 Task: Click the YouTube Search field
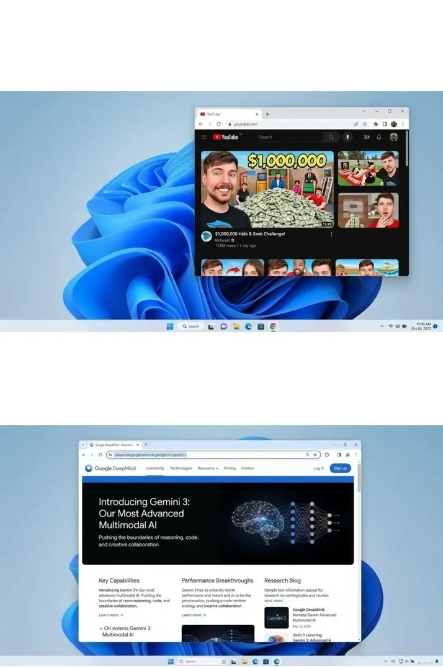(290, 137)
